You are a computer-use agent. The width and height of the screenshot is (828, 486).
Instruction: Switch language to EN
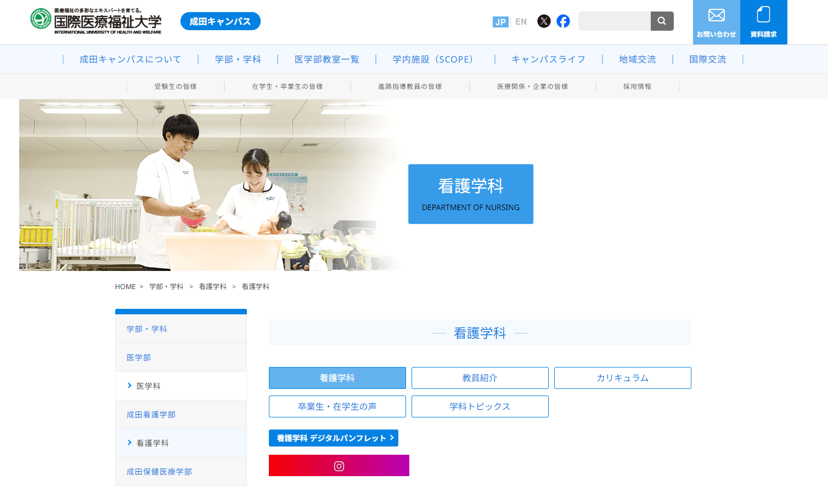point(520,21)
